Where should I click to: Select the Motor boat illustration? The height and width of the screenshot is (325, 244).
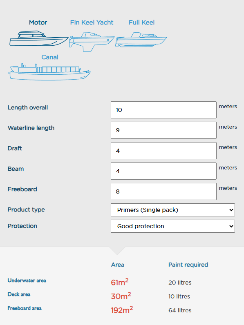39,38
